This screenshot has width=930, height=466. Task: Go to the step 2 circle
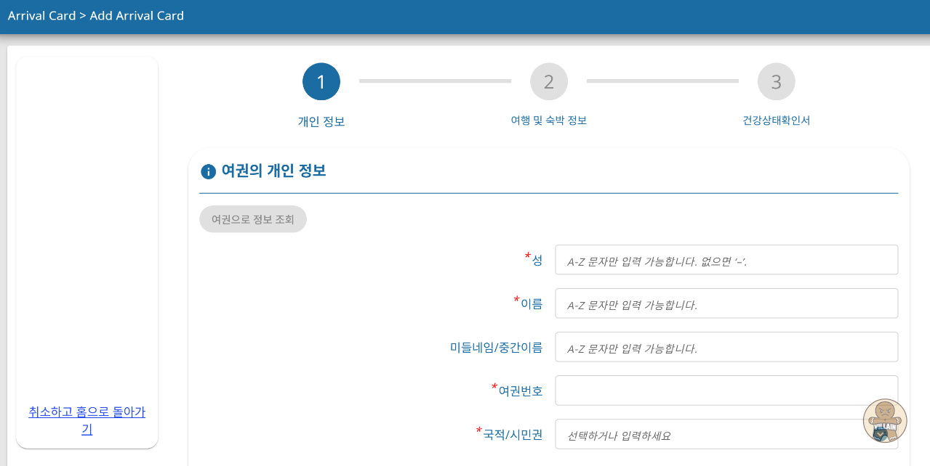[x=549, y=82]
